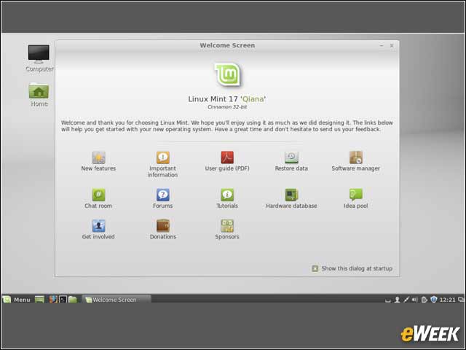Click the Software manager label
Screen dimensions: 466x350
[356, 168]
